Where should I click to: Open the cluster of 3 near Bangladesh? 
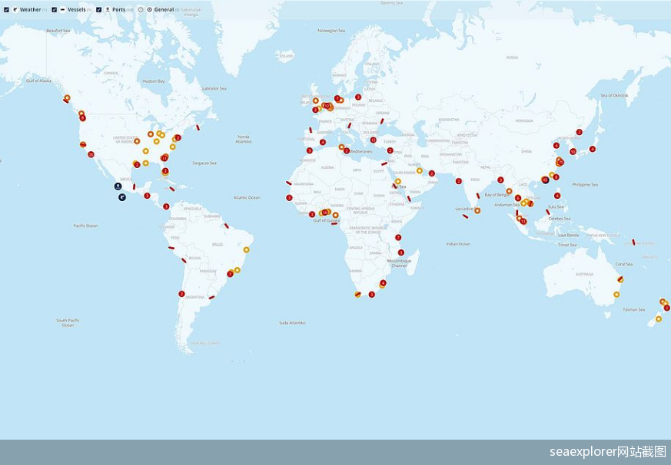click(500, 180)
